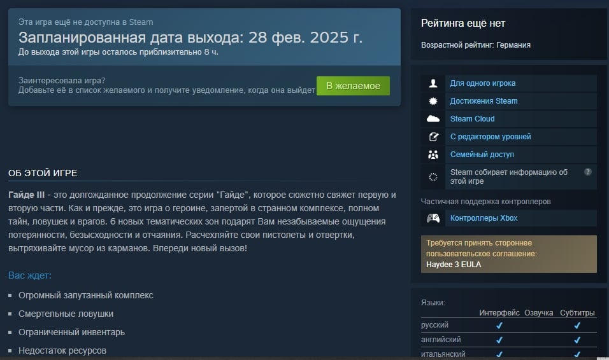Image resolution: width=609 pixels, height=360 pixels.
Task: Click the level editor pencil icon
Action: pyautogui.click(x=433, y=137)
